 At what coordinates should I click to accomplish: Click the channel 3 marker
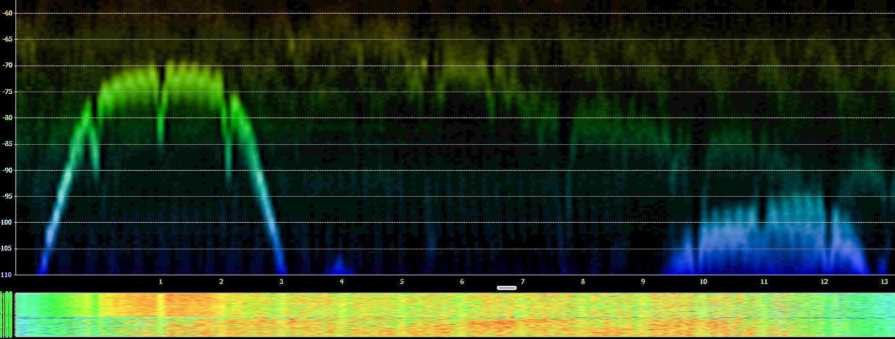pos(281,281)
